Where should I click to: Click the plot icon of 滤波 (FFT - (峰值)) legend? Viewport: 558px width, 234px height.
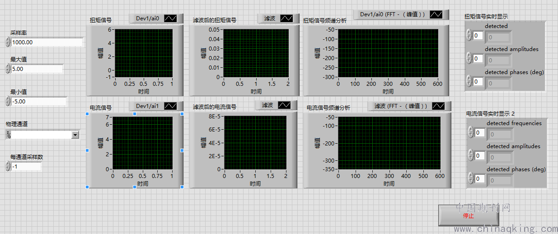tap(438, 106)
